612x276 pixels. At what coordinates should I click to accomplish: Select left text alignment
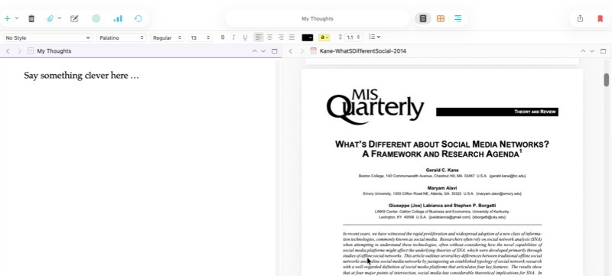[x=259, y=37]
